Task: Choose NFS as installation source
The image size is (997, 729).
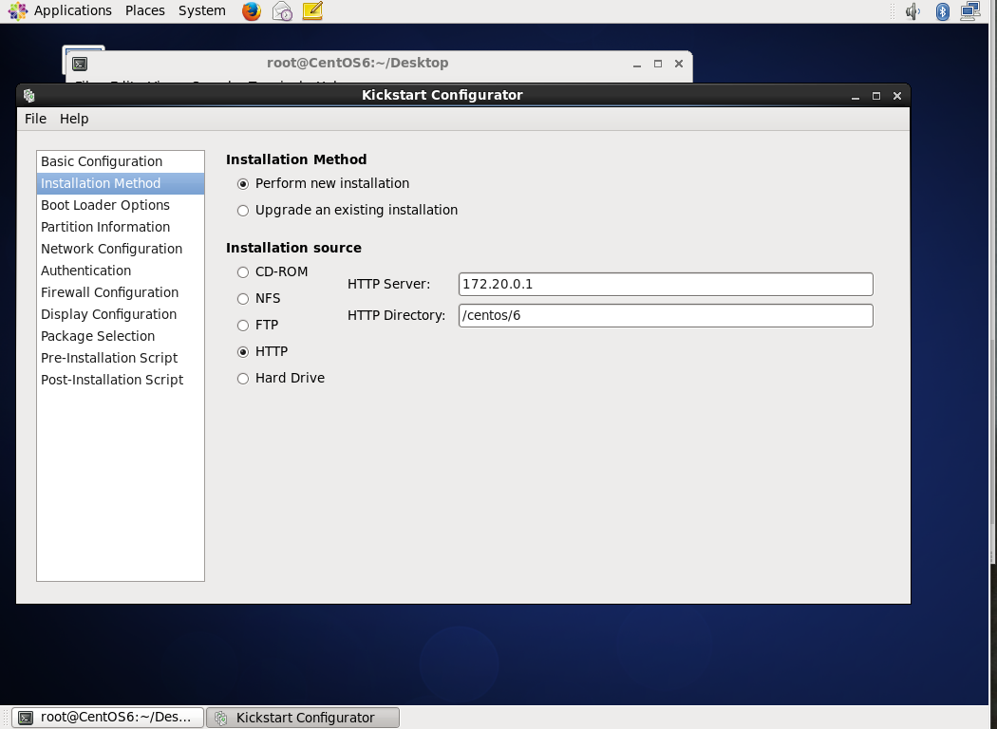Action: 243,299
